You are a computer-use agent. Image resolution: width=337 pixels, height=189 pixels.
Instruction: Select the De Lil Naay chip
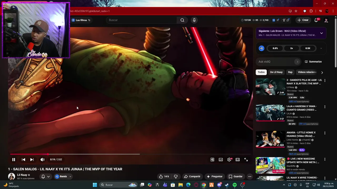click(x=276, y=72)
